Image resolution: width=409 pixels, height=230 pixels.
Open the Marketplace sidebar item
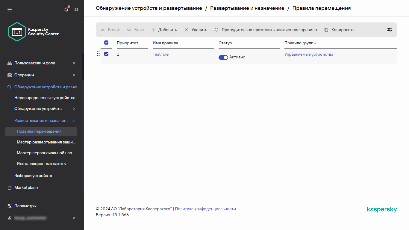26,187
